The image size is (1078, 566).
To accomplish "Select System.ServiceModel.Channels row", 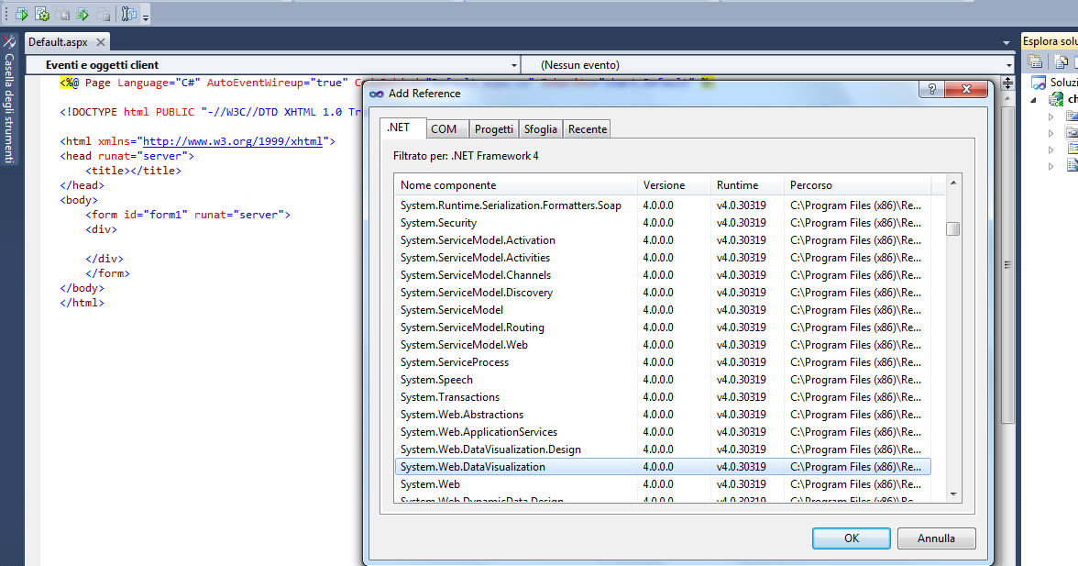I will pyautogui.click(x=663, y=275).
